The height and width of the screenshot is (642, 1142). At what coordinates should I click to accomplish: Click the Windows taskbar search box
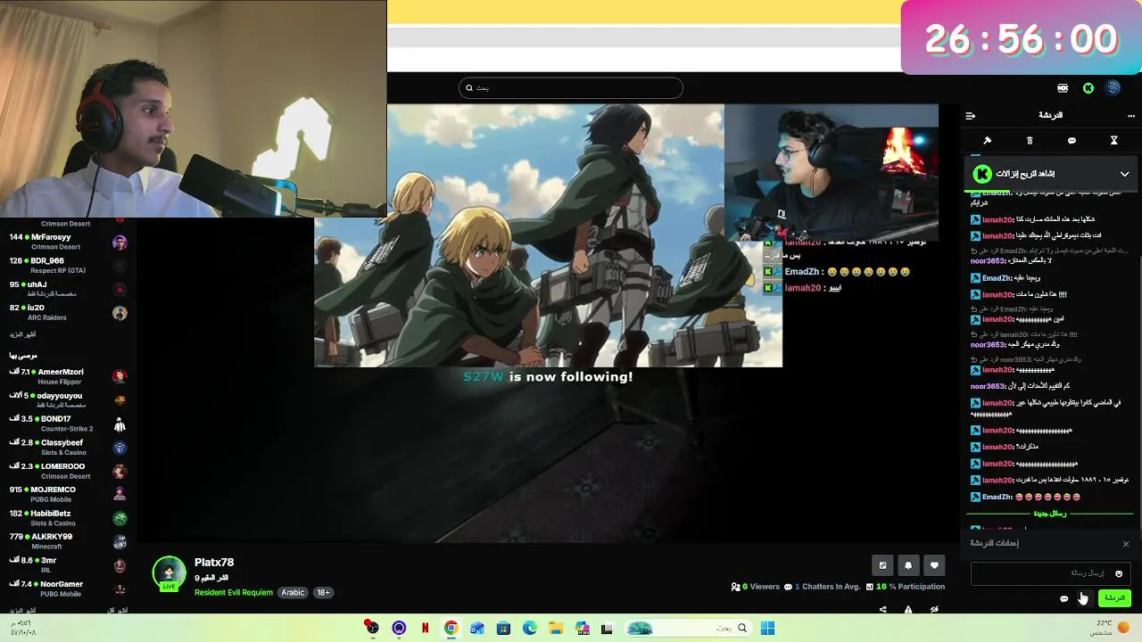[x=687, y=629]
